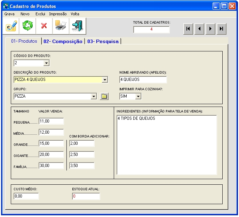This screenshot has width=239, height=217.
Task: Go to first record navigation button
Action: pyautogui.click(x=188, y=29)
